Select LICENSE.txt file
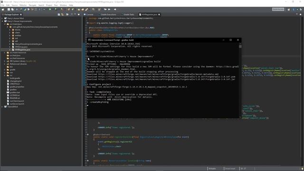Image resolution: width=304 pixels, height=171 pixels. 15,95
